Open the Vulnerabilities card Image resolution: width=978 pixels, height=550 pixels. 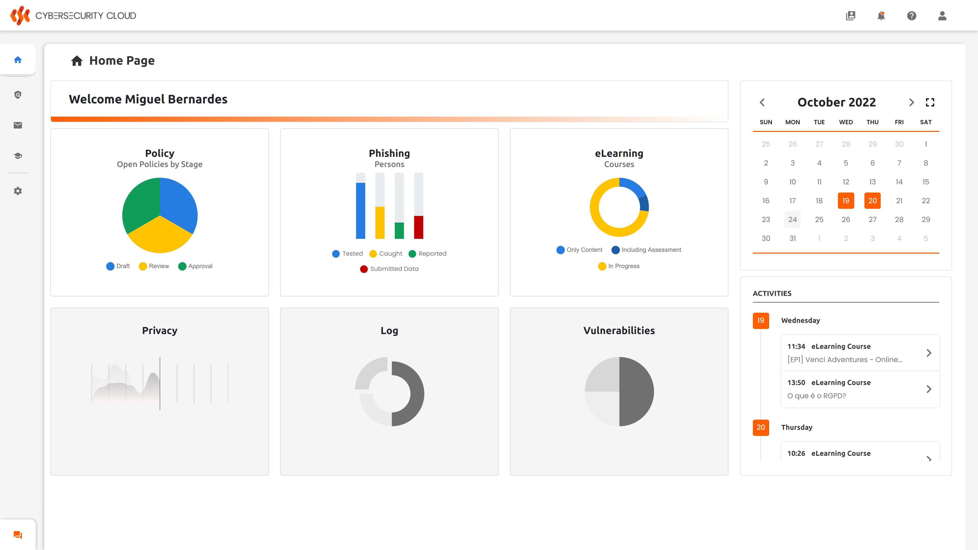(x=619, y=391)
